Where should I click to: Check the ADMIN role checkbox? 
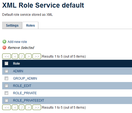[x=6, y=71]
